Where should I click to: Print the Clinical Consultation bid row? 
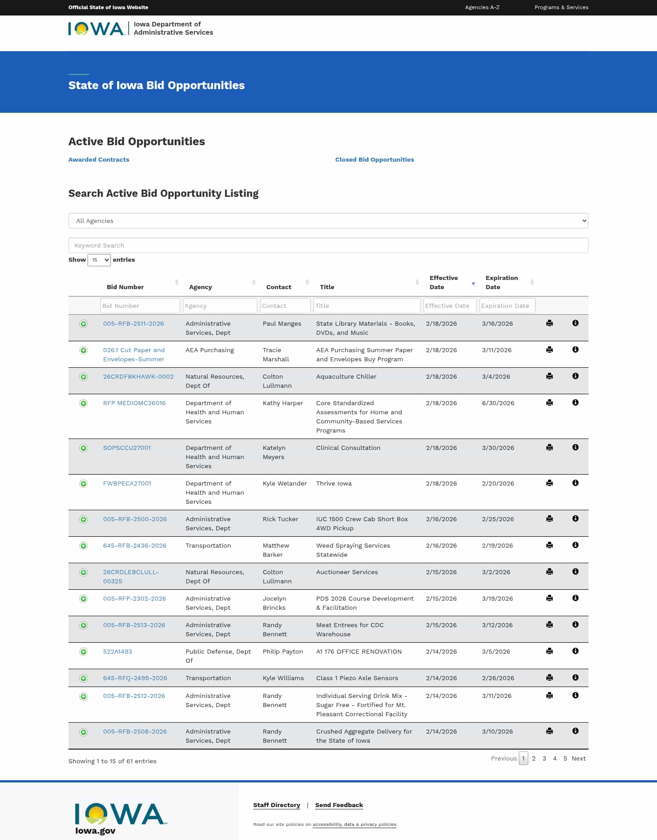[x=549, y=447]
